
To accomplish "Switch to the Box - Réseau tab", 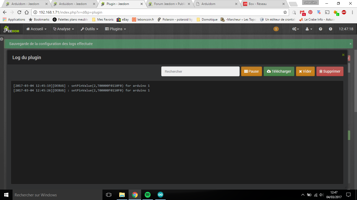I will (x=264, y=4).
